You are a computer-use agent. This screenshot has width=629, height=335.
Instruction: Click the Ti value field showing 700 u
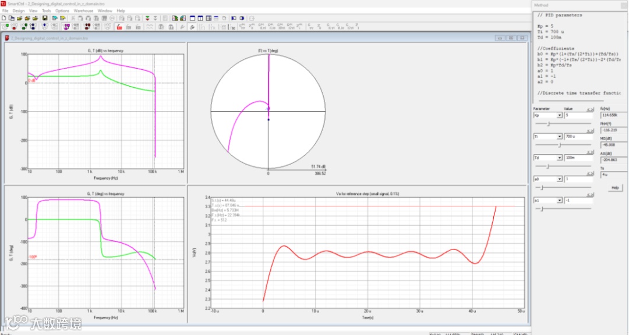click(x=577, y=137)
